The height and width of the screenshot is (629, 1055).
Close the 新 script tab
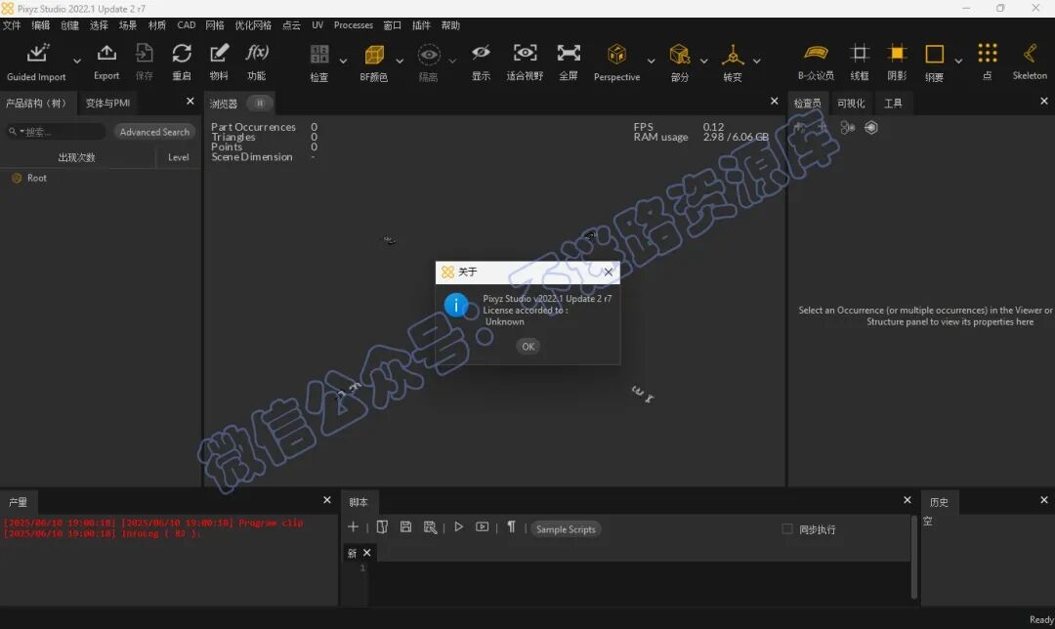tap(366, 552)
